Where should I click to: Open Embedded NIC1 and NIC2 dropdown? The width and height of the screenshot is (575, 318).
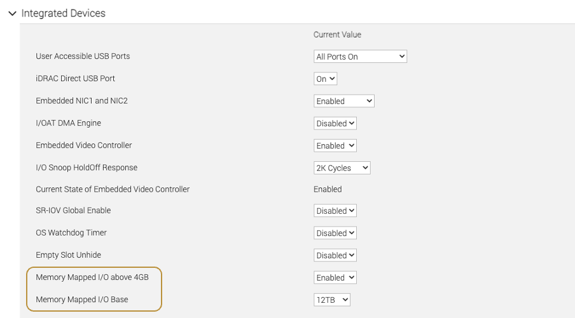pyautogui.click(x=344, y=101)
